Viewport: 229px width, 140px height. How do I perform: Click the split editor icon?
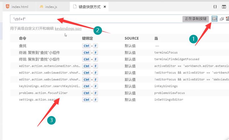224,7
